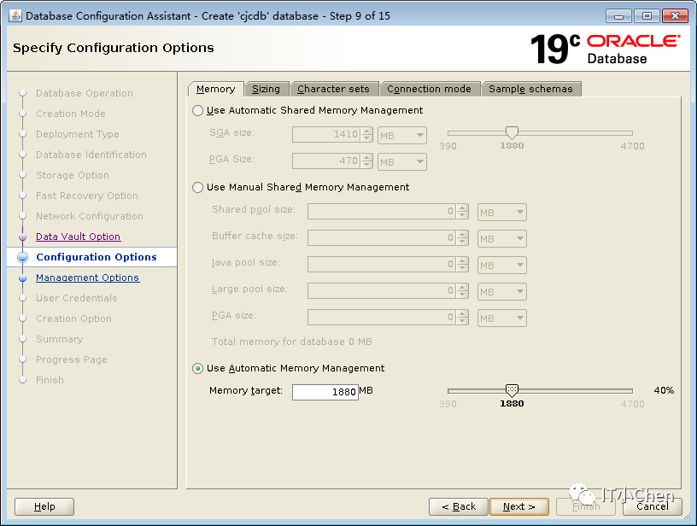Open the Management Options link
Screen dimensions: 697x526
pyautogui.click(x=88, y=278)
